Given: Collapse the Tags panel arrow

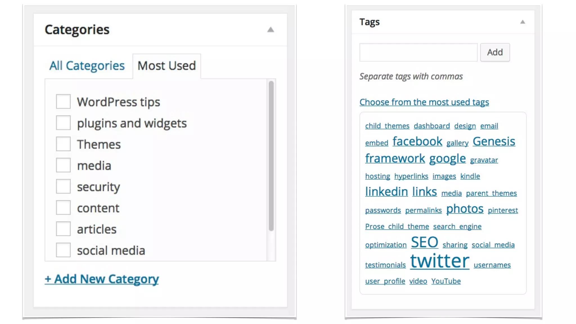Looking at the screenshot, I should tap(523, 22).
